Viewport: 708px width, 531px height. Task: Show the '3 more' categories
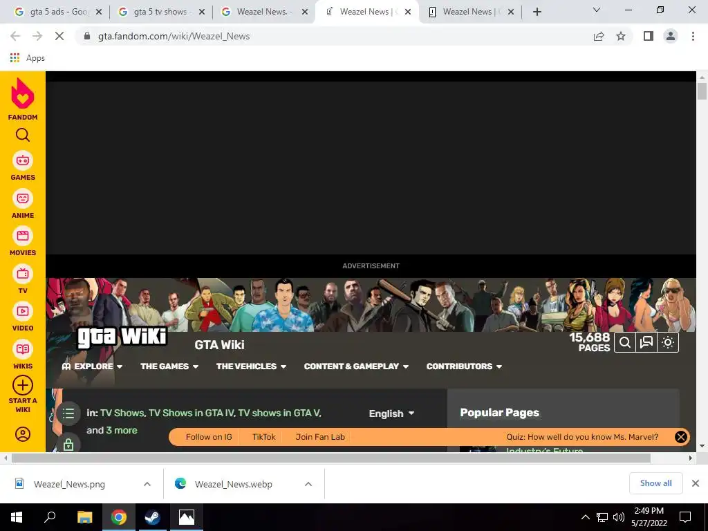coord(122,430)
